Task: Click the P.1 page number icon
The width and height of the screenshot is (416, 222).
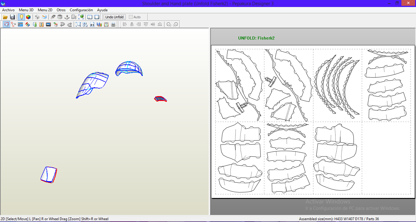Action: [x=92, y=24]
